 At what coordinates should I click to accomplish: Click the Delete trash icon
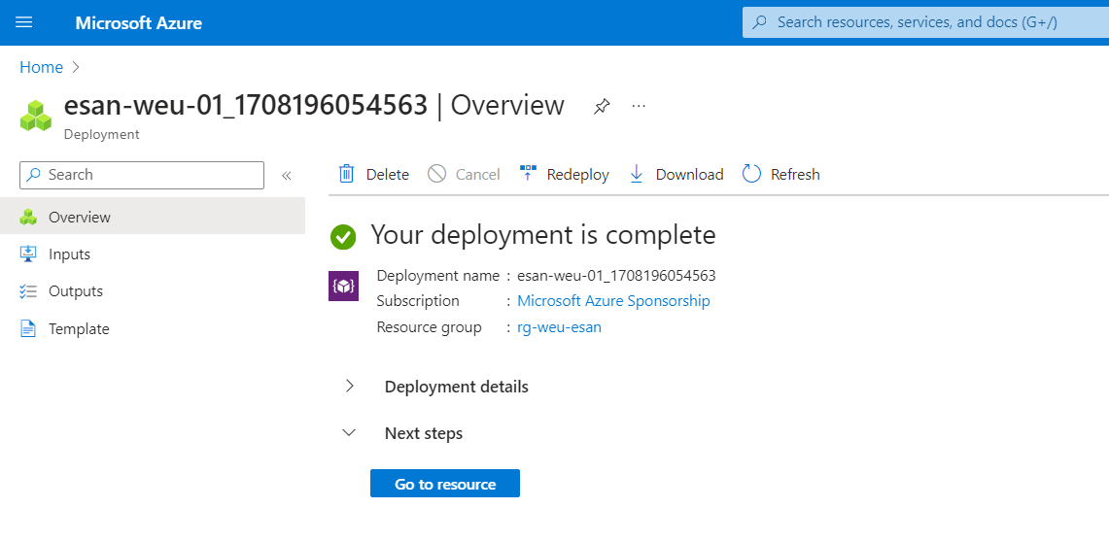347,174
